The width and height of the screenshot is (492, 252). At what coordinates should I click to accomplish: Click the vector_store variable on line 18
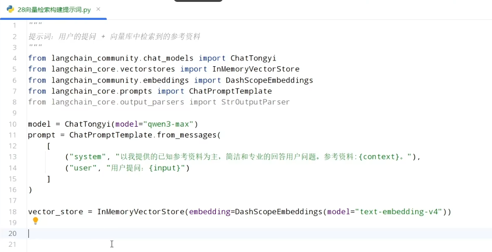click(x=56, y=212)
